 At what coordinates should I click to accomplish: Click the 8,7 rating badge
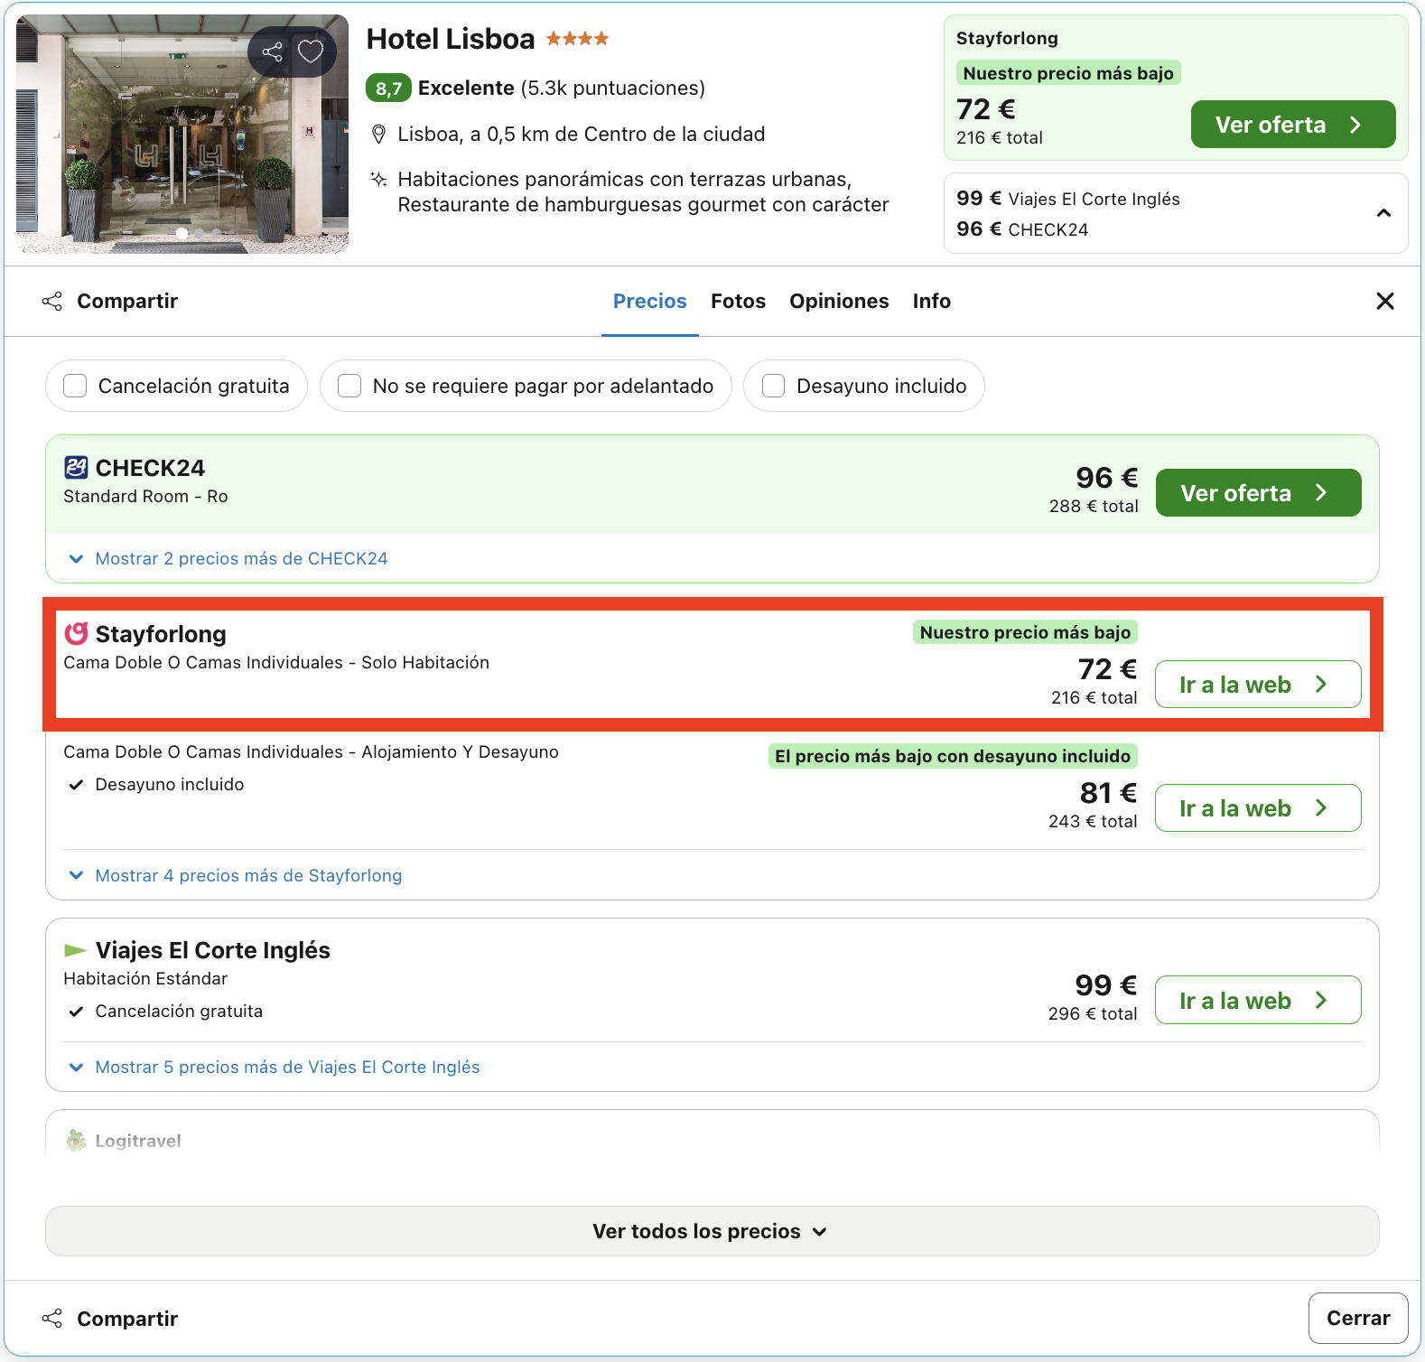(x=388, y=89)
